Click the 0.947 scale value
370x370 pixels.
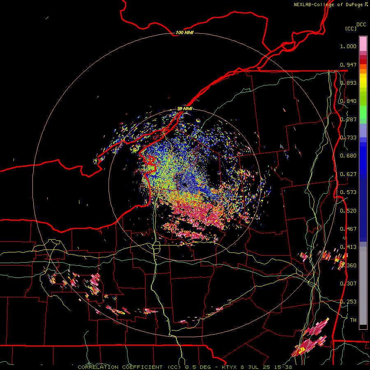(348, 65)
